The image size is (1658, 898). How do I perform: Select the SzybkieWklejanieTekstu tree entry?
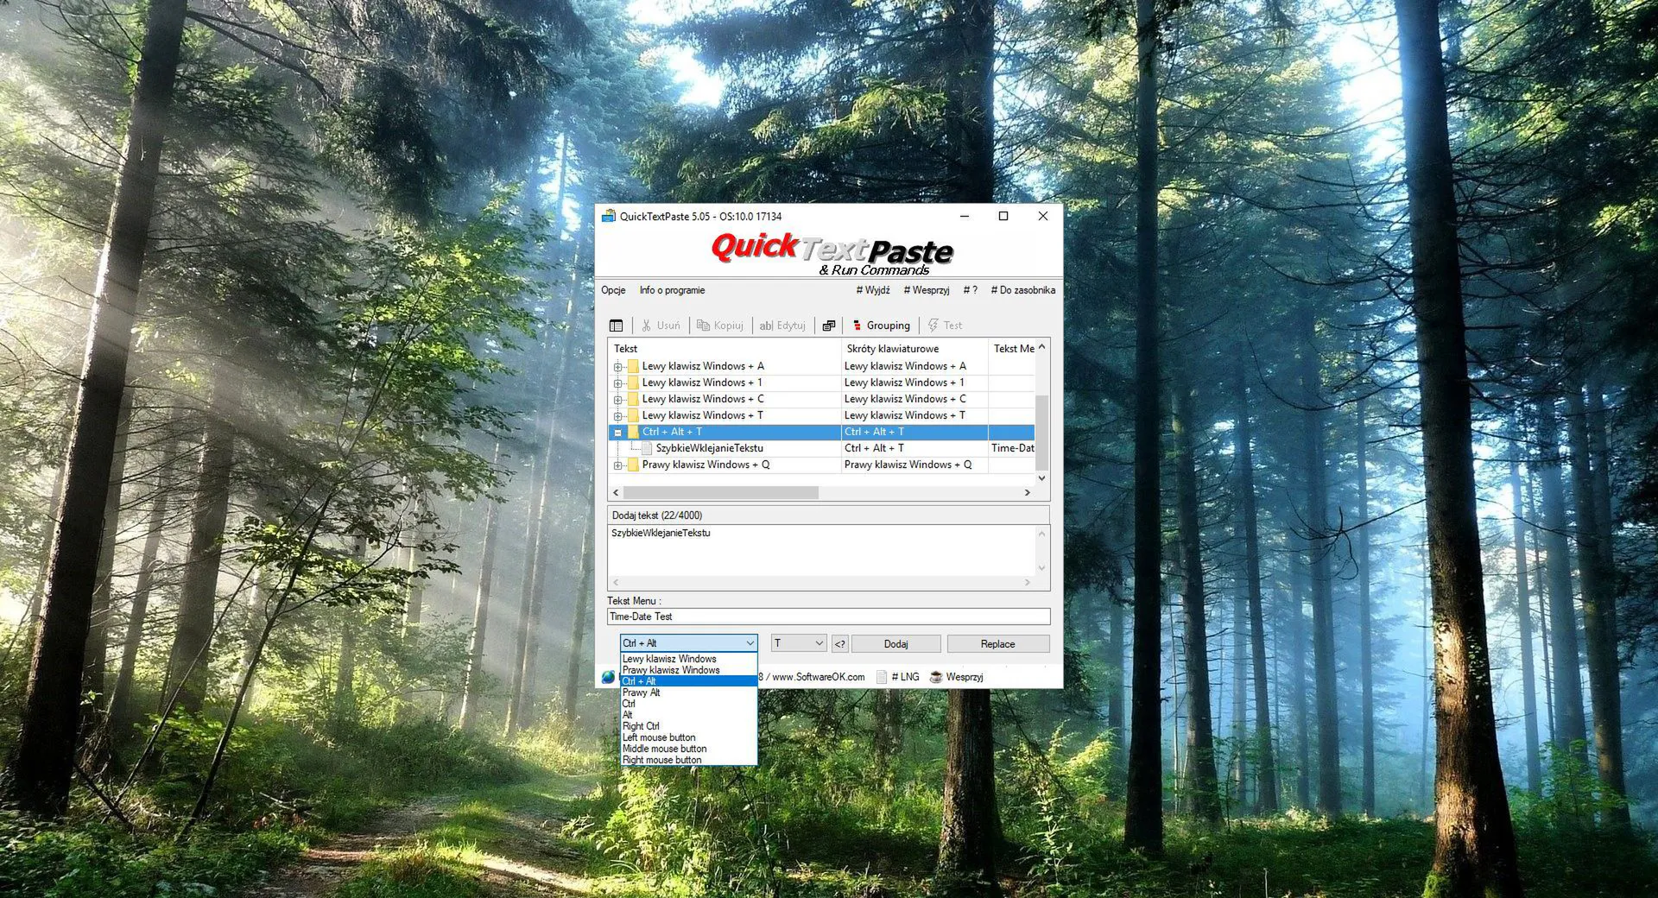click(x=709, y=448)
